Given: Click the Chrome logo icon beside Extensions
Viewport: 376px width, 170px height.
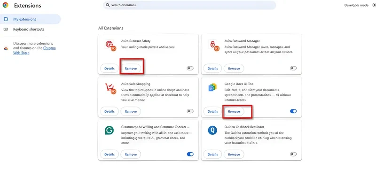Looking at the screenshot, I should pyautogui.click(x=5, y=5).
